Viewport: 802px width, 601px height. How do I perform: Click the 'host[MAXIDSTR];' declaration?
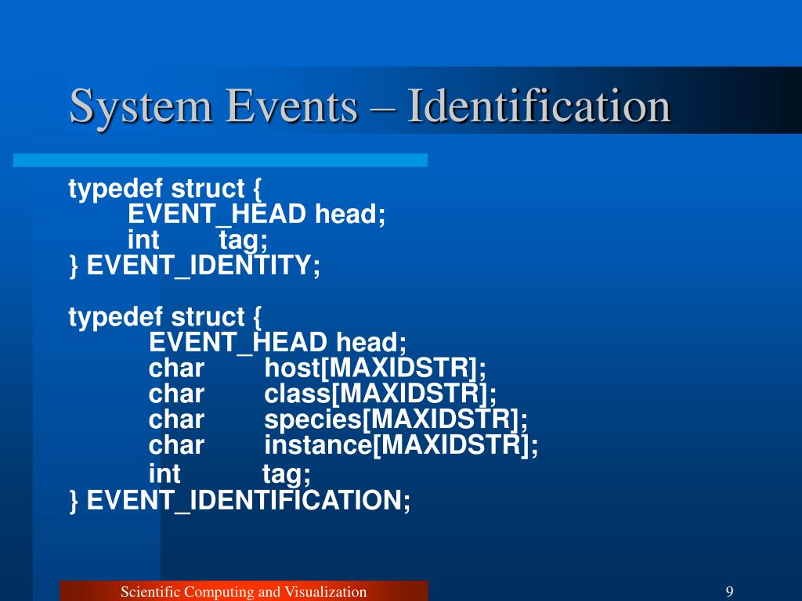375,368
